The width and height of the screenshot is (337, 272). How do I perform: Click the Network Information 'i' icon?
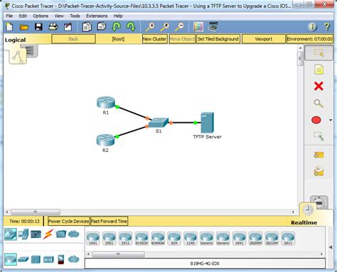click(x=312, y=27)
